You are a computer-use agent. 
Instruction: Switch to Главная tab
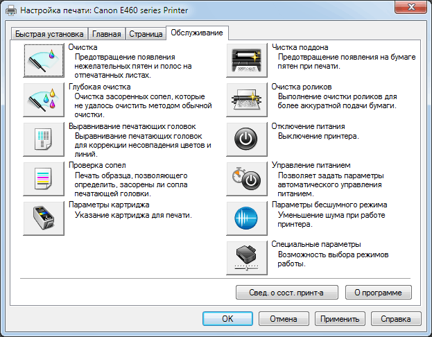[107, 34]
